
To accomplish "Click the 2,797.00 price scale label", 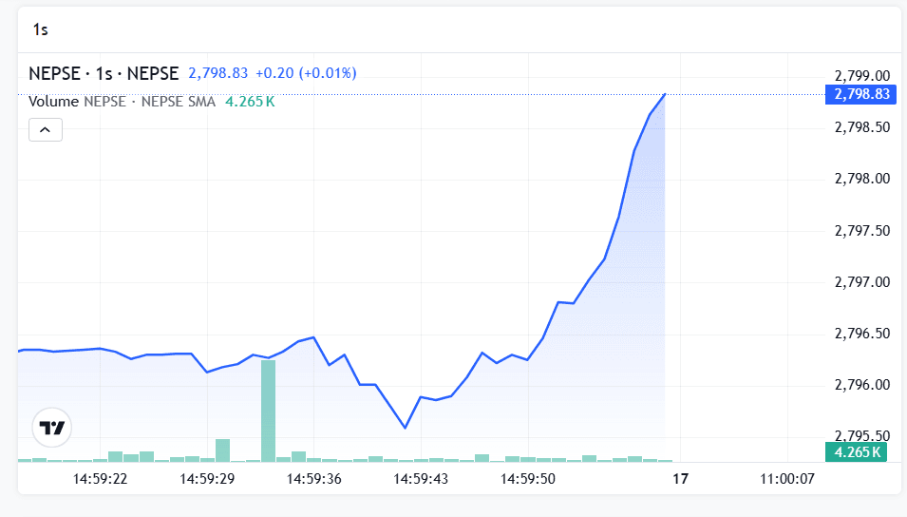I will (x=861, y=282).
